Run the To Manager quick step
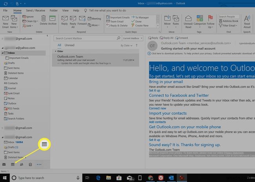The width and height of the screenshot is (255, 182). pos(140,17)
